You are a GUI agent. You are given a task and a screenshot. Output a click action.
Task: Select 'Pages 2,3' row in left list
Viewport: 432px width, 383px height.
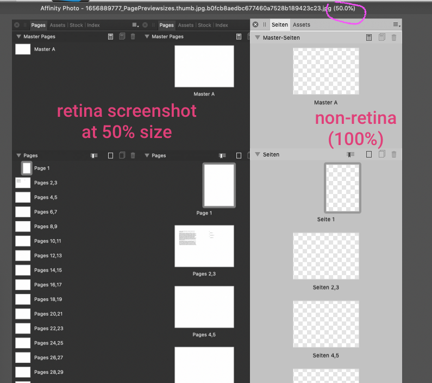pos(77,183)
